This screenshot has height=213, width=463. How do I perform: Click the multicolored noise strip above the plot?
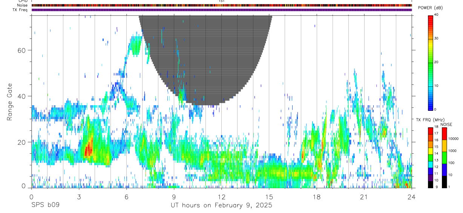point(221,5)
